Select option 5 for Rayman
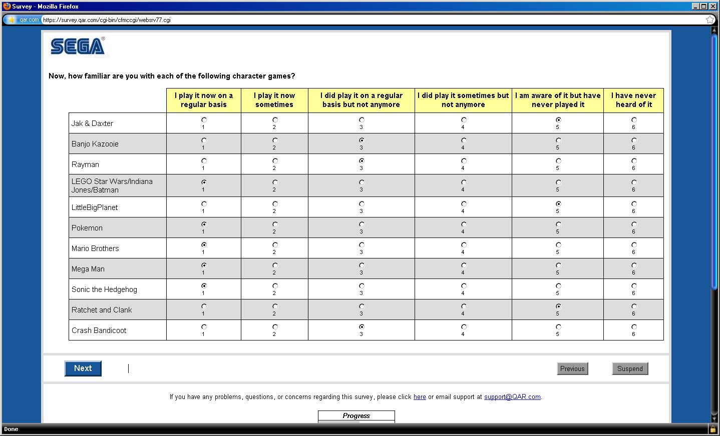 (558, 161)
